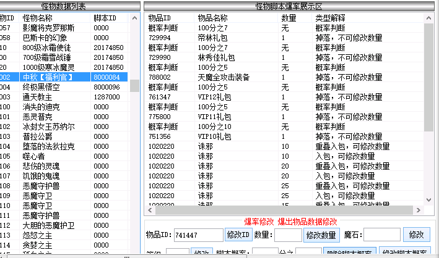Select monster 影魔将克罗那斯
The image size is (439, 258).
tap(48, 28)
